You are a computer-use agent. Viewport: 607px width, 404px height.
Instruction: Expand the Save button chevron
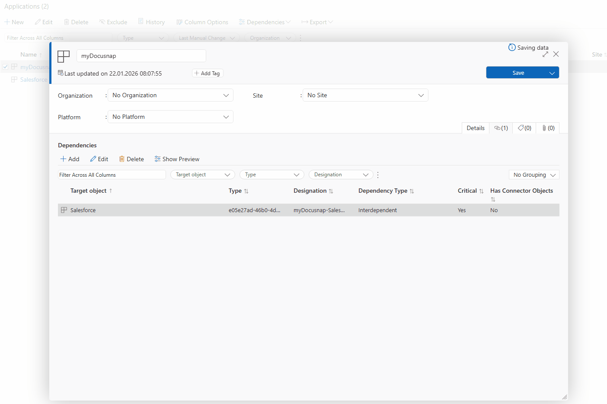click(x=552, y=72)
